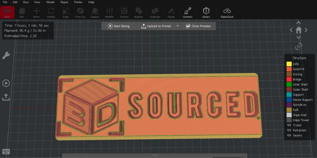This screenshot has width=317, height=158.
Task: Reset view with the home icon
Action: pyautogui.click(x=299, y=30)
